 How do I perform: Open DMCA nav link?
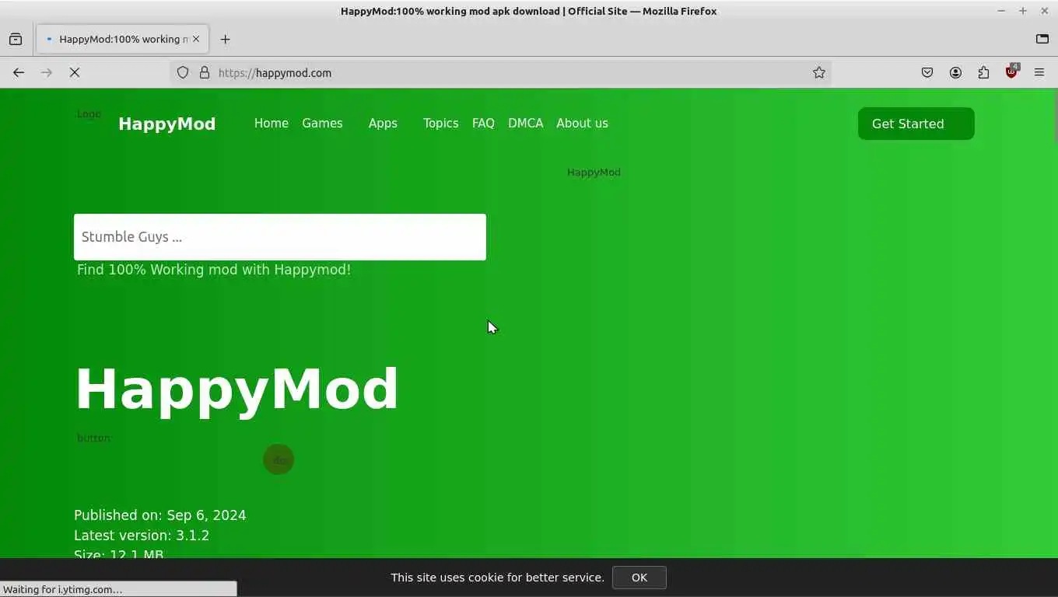pyautogui.click(x=525, y=123)
